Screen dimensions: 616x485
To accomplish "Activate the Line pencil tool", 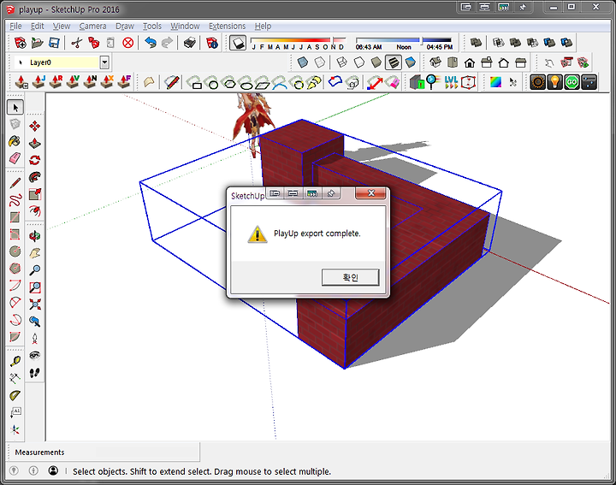I will [x=15, y=182].
